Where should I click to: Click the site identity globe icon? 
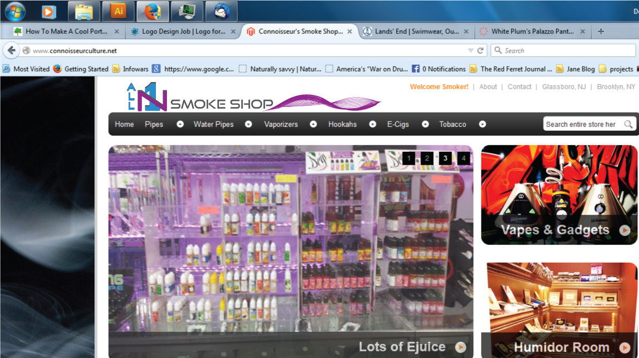click(27, 50)
